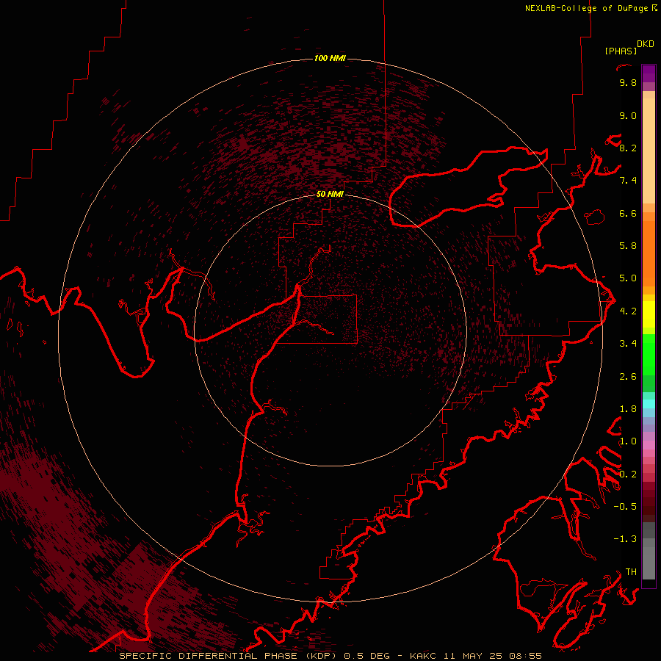This screenshot has height=661, width=661.
Task: Click the yellow segment of color bar
Action: (x=649, y=314)
